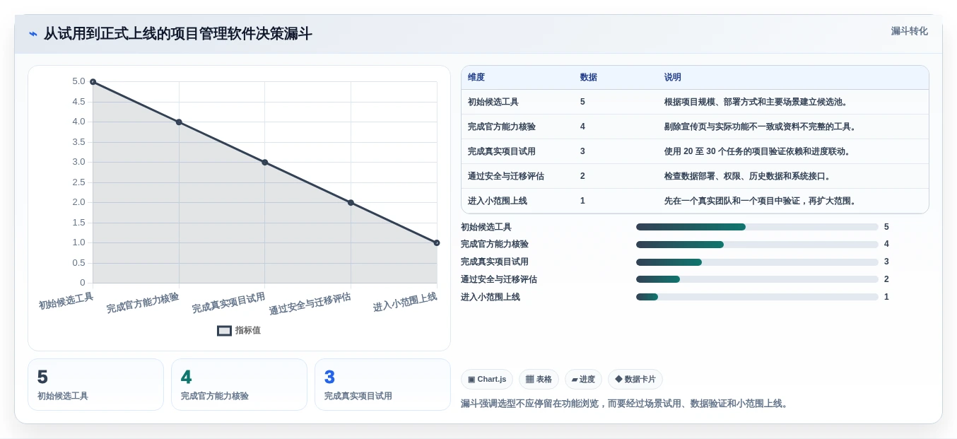957x439 pixels.
Task: Click the description 检查数据部署、权限、历史数据和系统接口
Action: click(x=748, y=176)
